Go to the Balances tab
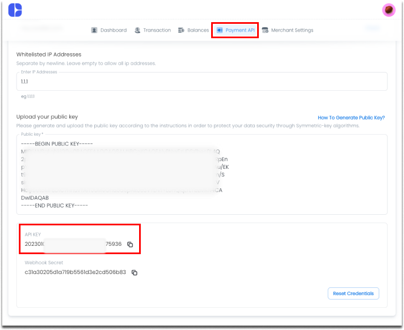This screenshot has width=404, height=330. pos(193,30)
